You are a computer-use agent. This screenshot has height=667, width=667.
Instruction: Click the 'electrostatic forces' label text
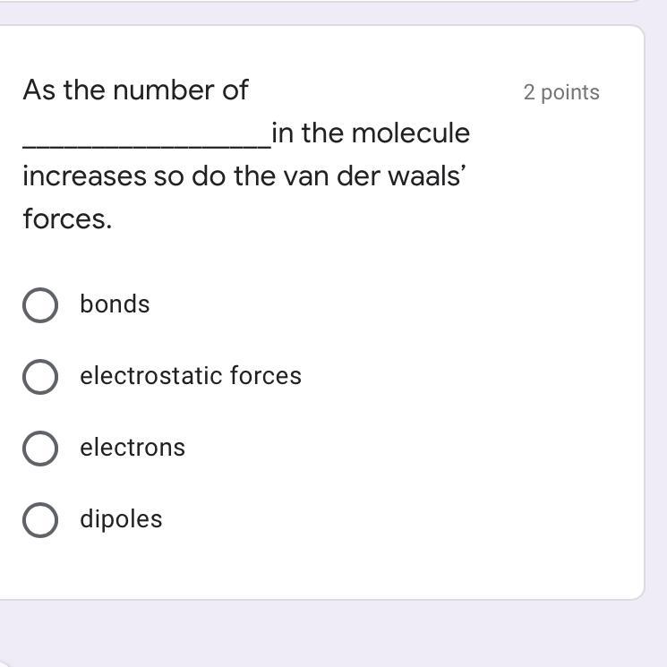191,376
